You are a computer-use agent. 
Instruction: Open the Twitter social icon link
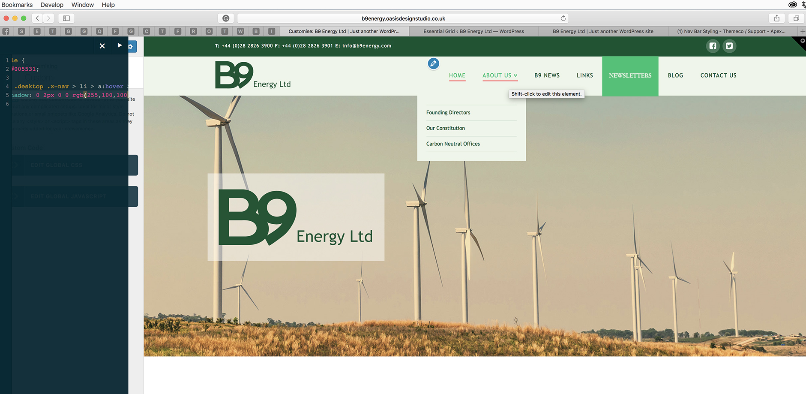click(x=729, y=46)
